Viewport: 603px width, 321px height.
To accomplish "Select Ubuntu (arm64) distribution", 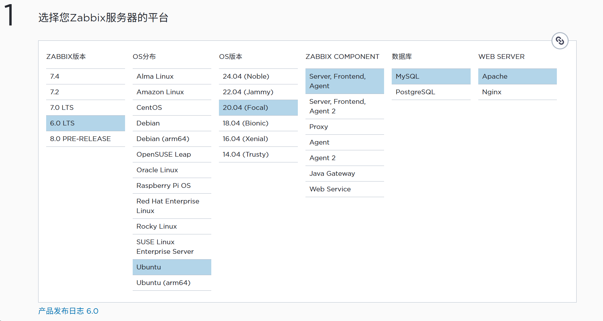I will 172,283.
